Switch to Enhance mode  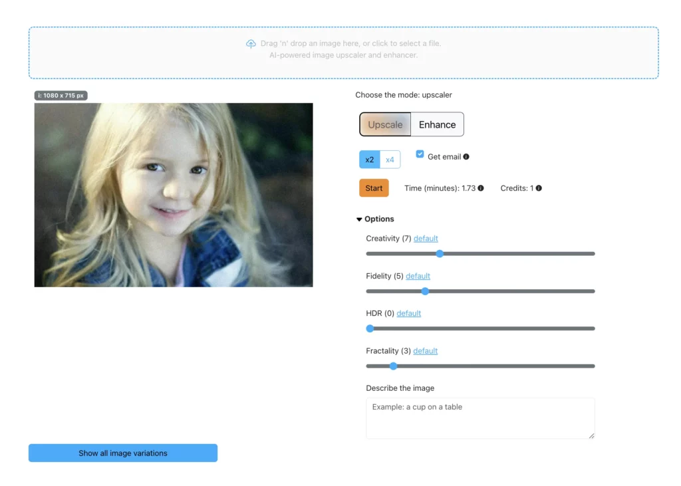tap(437, 124)
